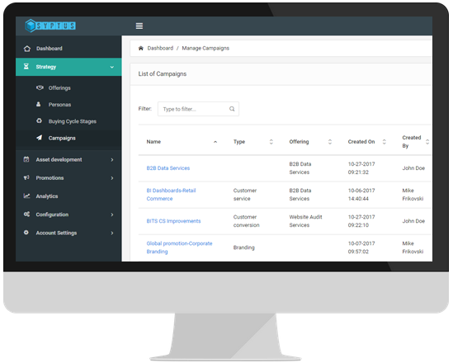Click the hamburger menu icon in header

[x=139, y=26]
